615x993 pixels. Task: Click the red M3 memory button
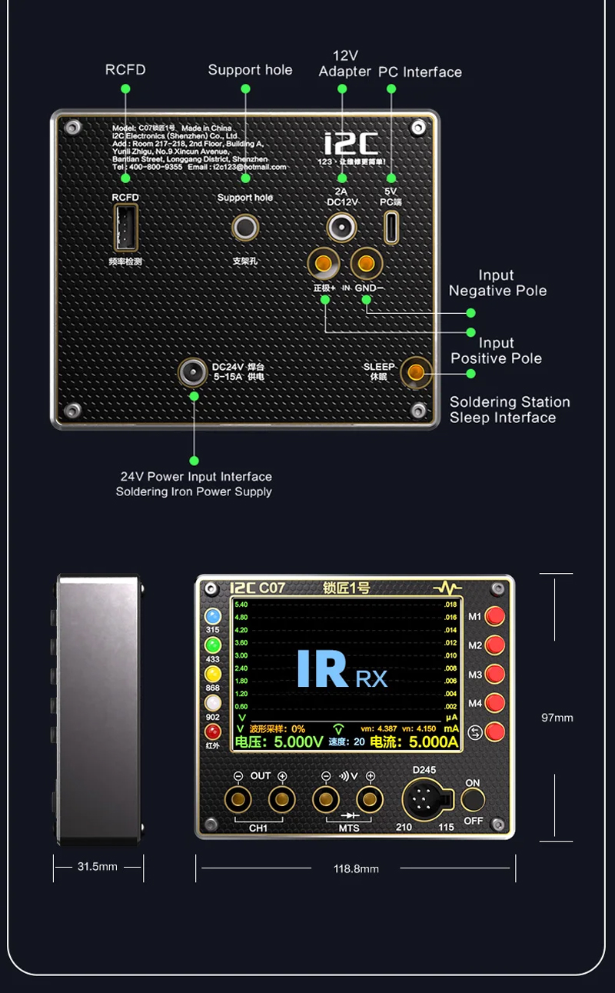click(496, 674)
